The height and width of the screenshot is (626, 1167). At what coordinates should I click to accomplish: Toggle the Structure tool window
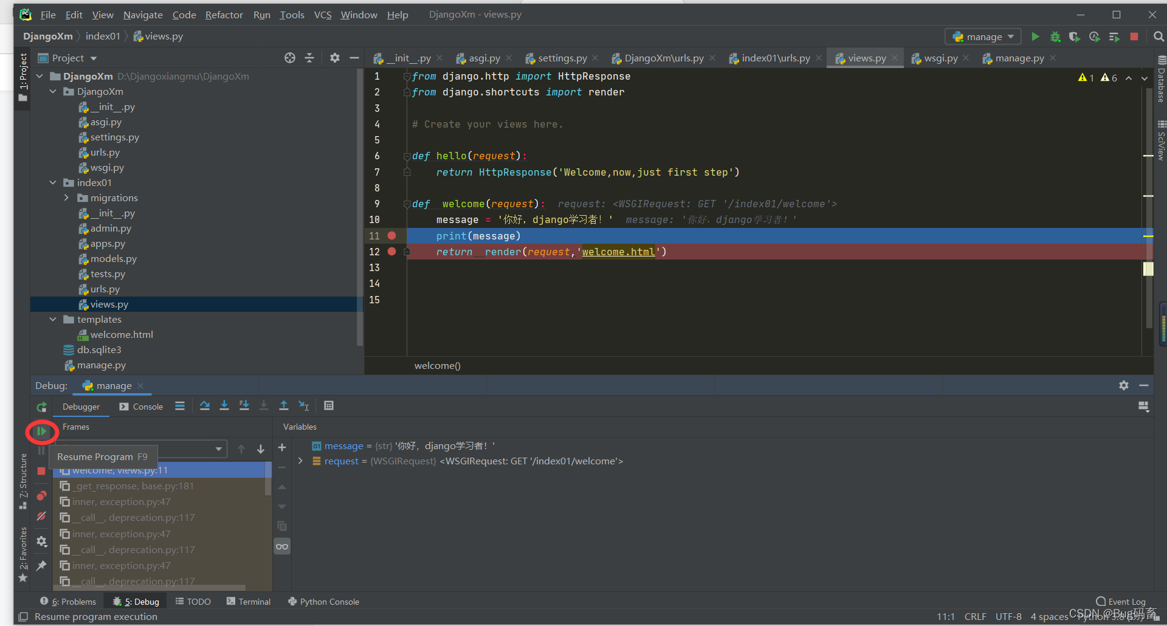click(23, 481)
